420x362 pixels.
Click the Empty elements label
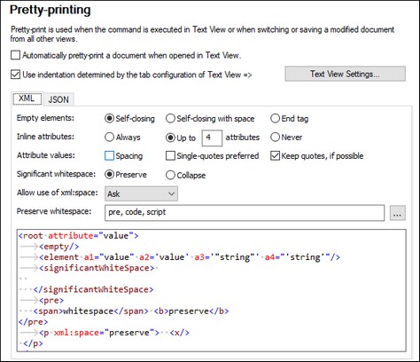coord(45,118)
